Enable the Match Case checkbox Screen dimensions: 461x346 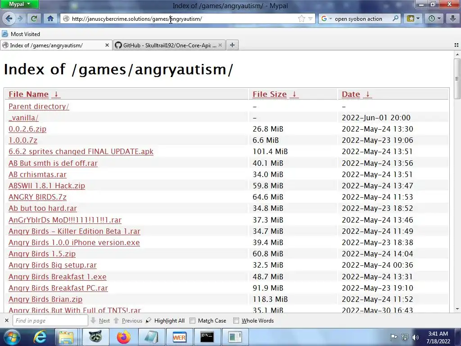click(x=192, y=321)
